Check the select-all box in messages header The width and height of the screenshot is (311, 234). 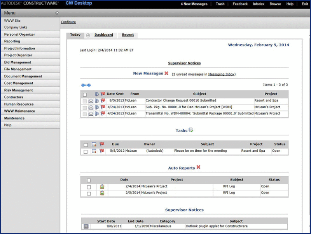(x=85, y=94)
